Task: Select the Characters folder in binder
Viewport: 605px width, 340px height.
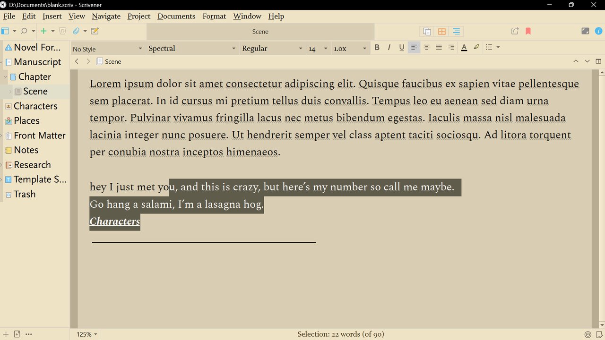Action: click(37, 106)
